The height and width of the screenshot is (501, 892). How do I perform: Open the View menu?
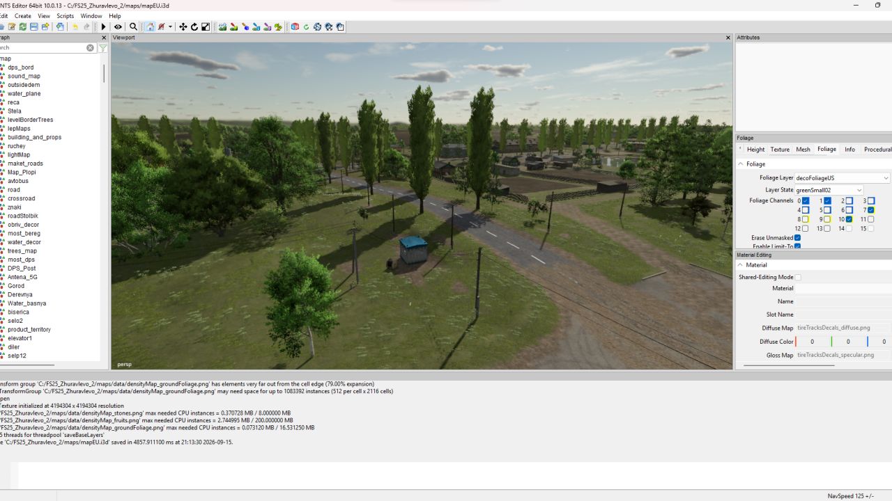(x=44, y=16)
